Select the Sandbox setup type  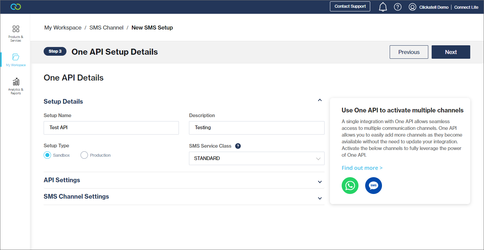pyautogui.click(x=47, y=155)
